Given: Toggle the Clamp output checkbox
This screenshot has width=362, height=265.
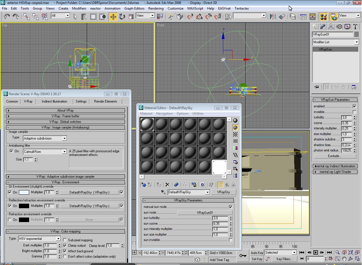Looking at the screenshot, I should pos(65,246).
